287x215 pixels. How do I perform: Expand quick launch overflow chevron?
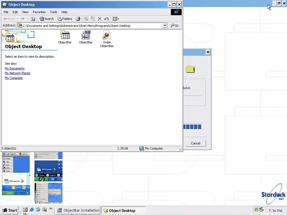click(x=51, y=209)
